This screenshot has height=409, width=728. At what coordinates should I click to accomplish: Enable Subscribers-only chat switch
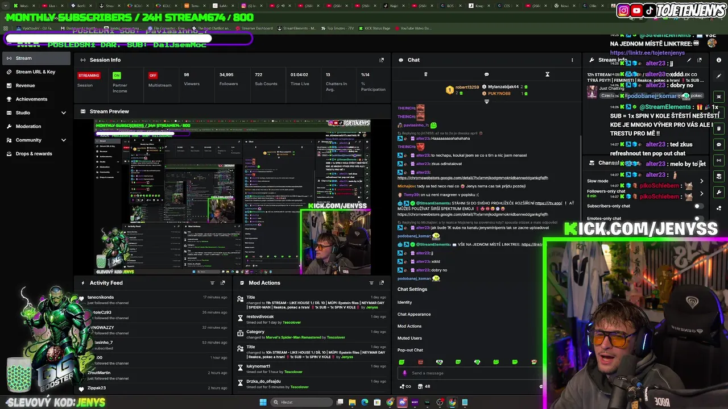699,206
